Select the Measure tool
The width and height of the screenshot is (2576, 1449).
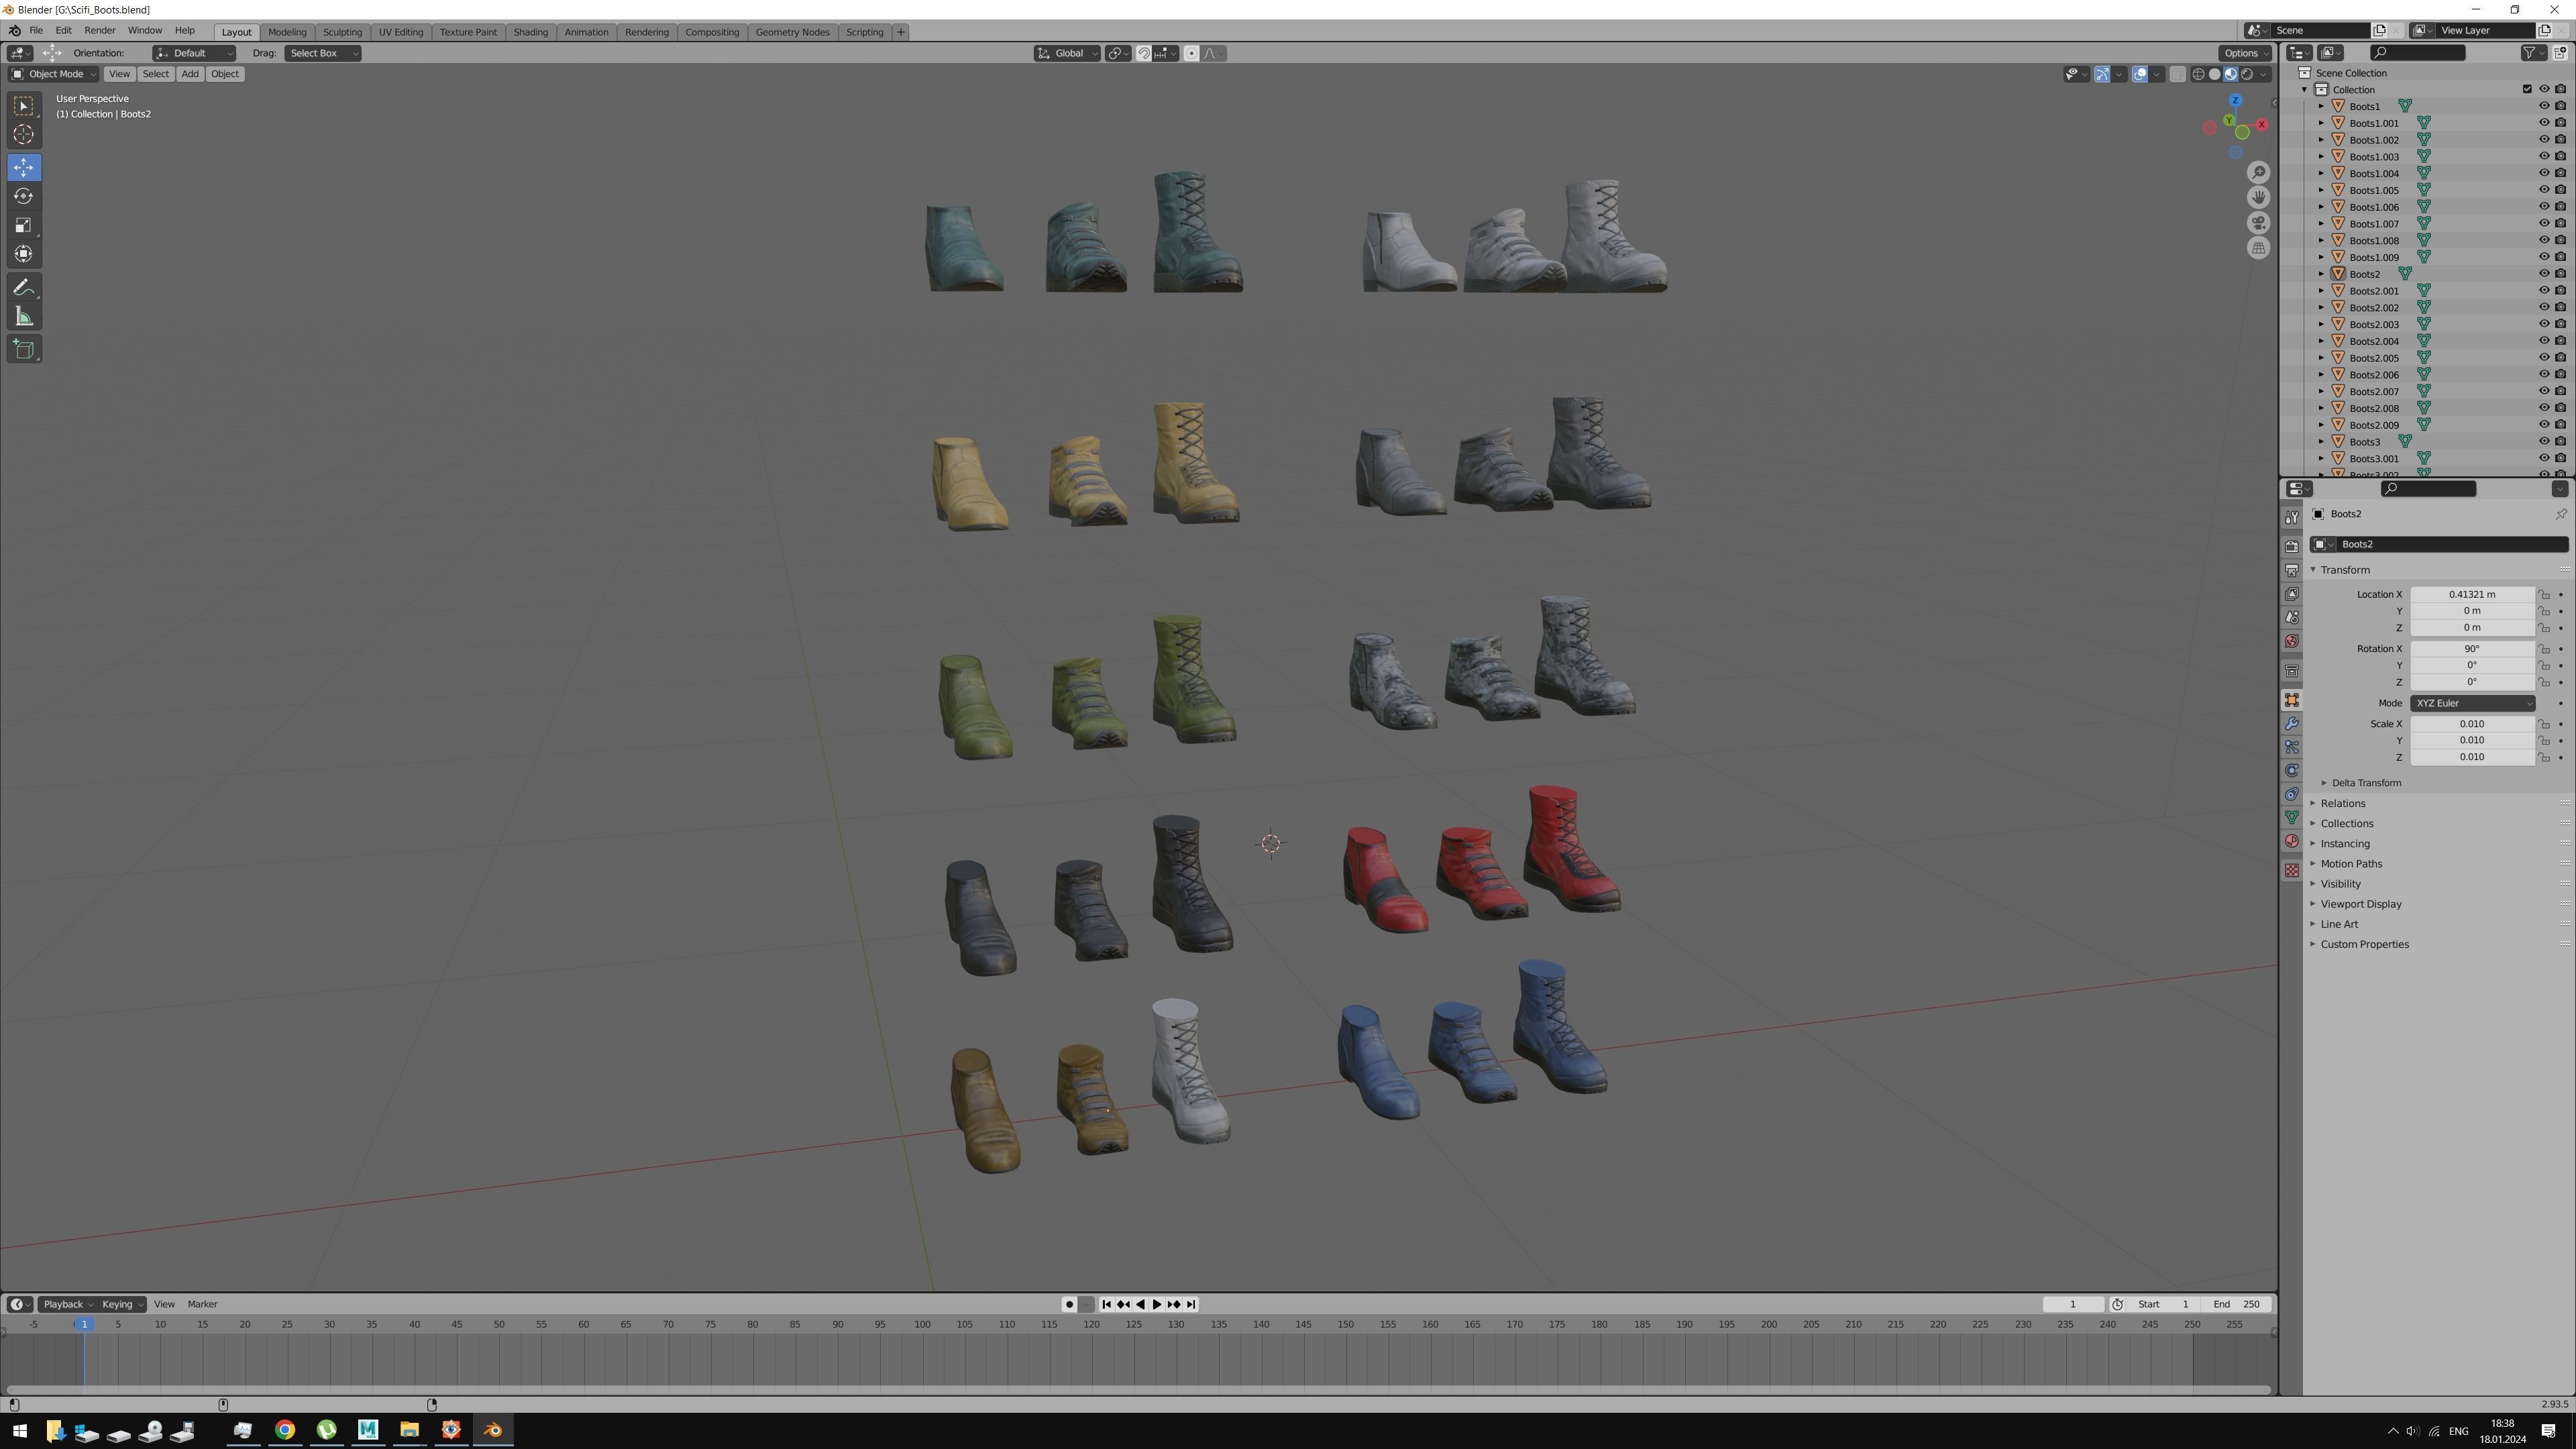(24, 317)
